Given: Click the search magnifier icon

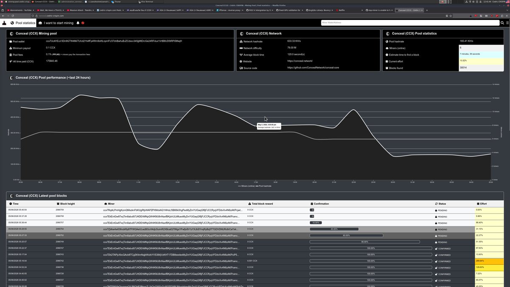Looking at the screenshot, I should [x=501, y=23].
